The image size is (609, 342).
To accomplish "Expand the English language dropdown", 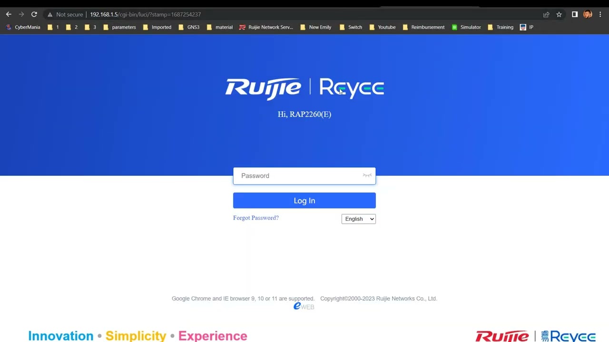I will pyautogui.click(x=359, y=219).
